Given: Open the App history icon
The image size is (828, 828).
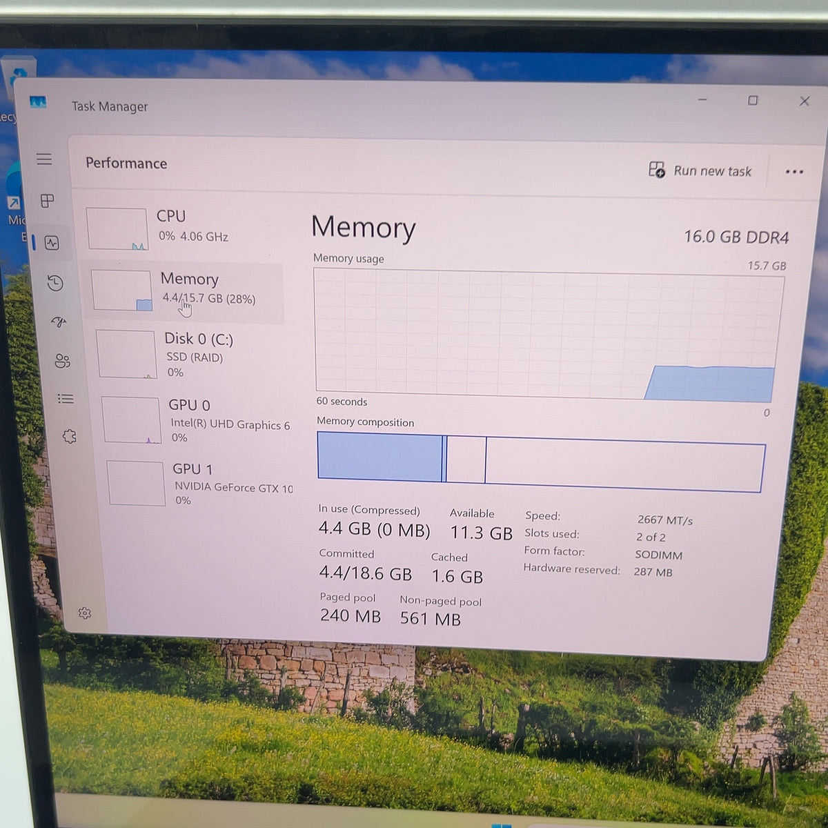Looking at the screenshot, I should click(55, 283).
